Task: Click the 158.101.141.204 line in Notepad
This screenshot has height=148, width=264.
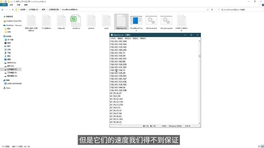Action: [118, 42]
